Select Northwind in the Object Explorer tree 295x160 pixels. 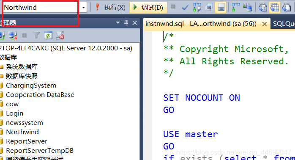tap(22, 132)
